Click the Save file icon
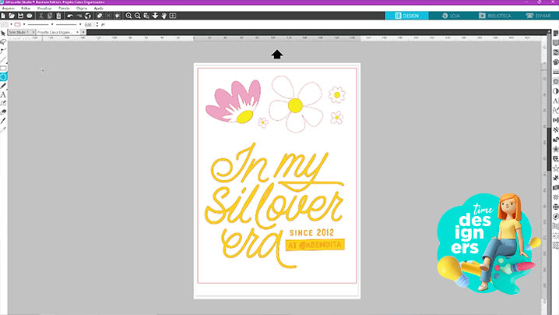This screenshot has width=559, height=315. [22, 16]
